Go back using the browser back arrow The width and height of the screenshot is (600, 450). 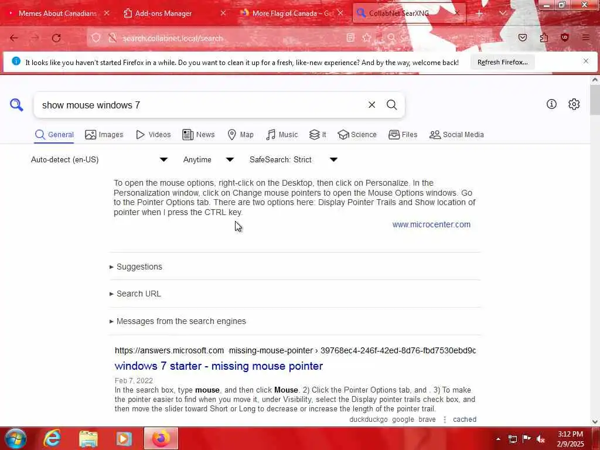[14, 38]
